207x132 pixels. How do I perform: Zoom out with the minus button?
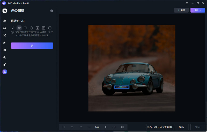coord(89,127)
